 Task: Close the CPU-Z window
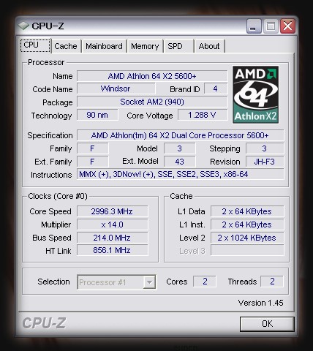(287, 26)
